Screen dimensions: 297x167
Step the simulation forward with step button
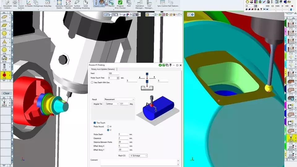[x=277, y=6]
